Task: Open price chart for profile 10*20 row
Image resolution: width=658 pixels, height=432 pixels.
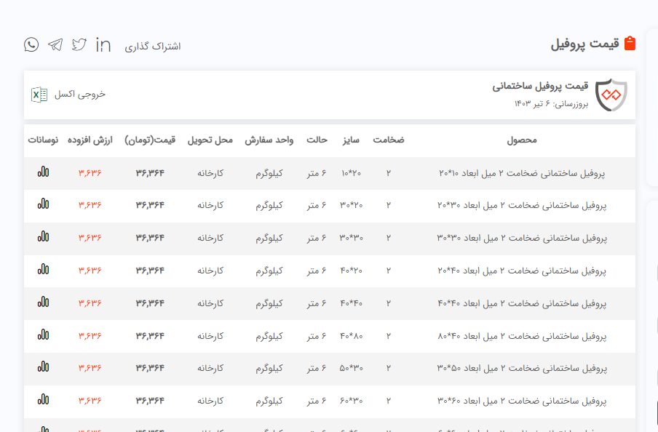Action: click(44, 172)
